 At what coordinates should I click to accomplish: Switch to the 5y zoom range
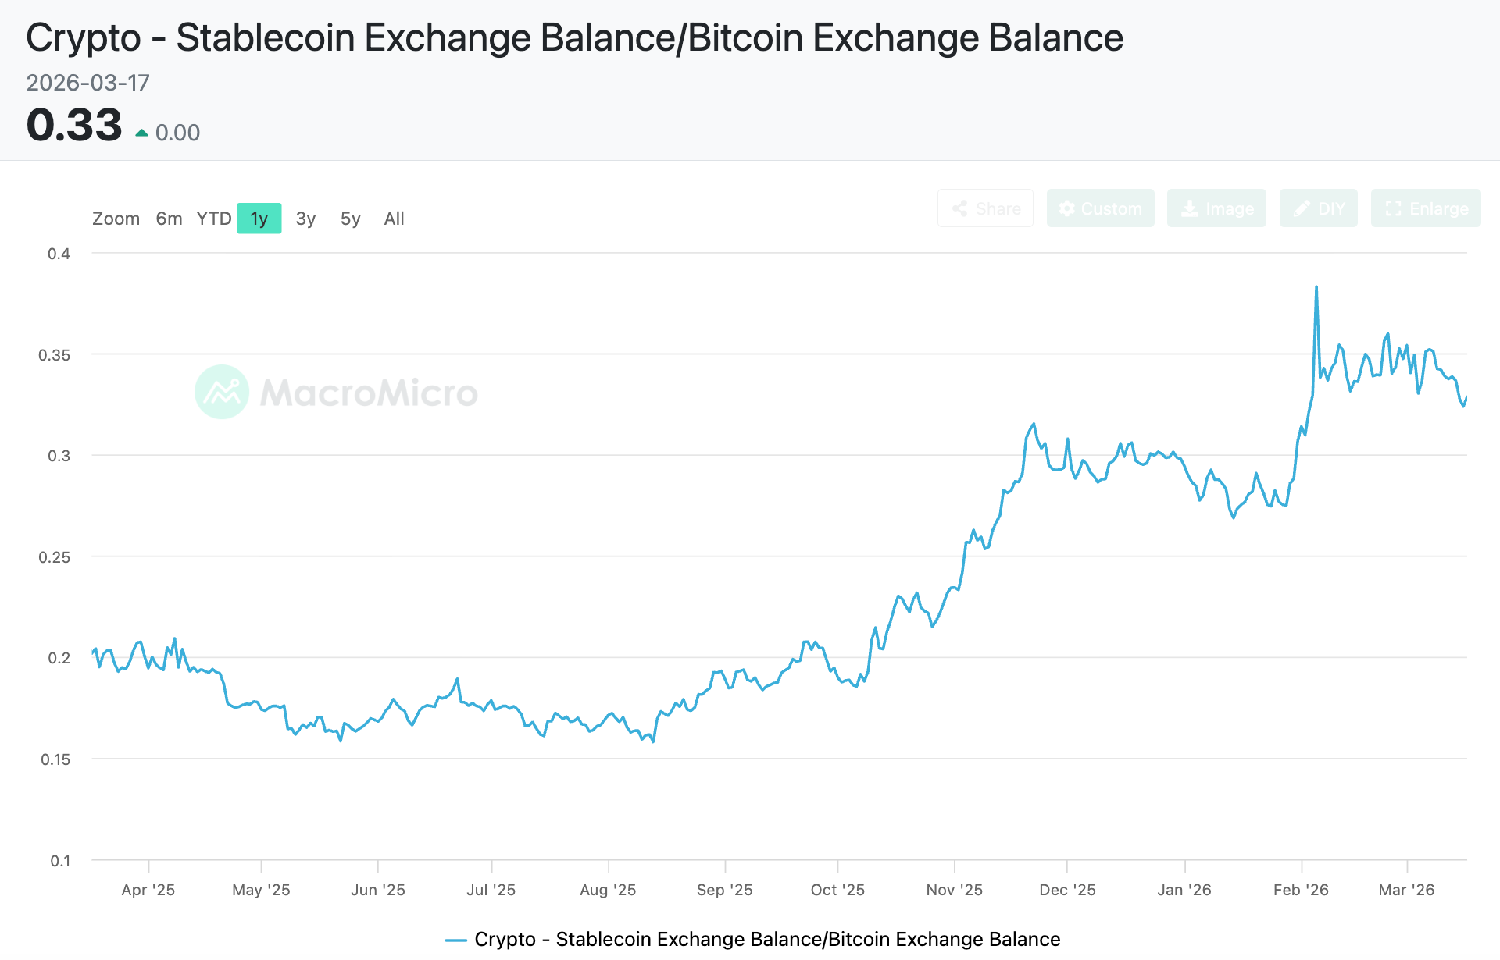tap(351, 219)
